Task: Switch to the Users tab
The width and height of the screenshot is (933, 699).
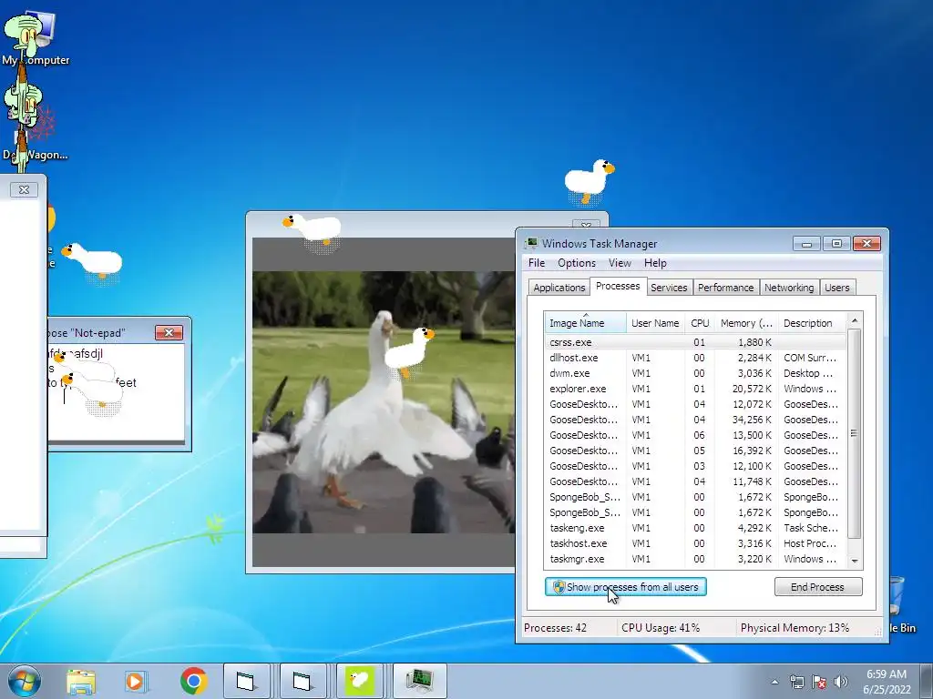Action: point(836,288)
